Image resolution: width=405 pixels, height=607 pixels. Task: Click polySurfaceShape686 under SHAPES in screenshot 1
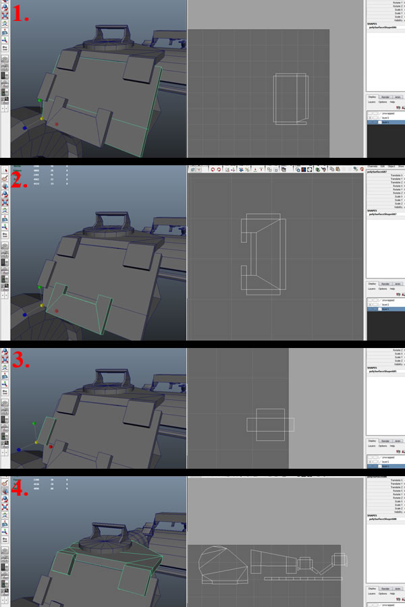pos(383,28)
